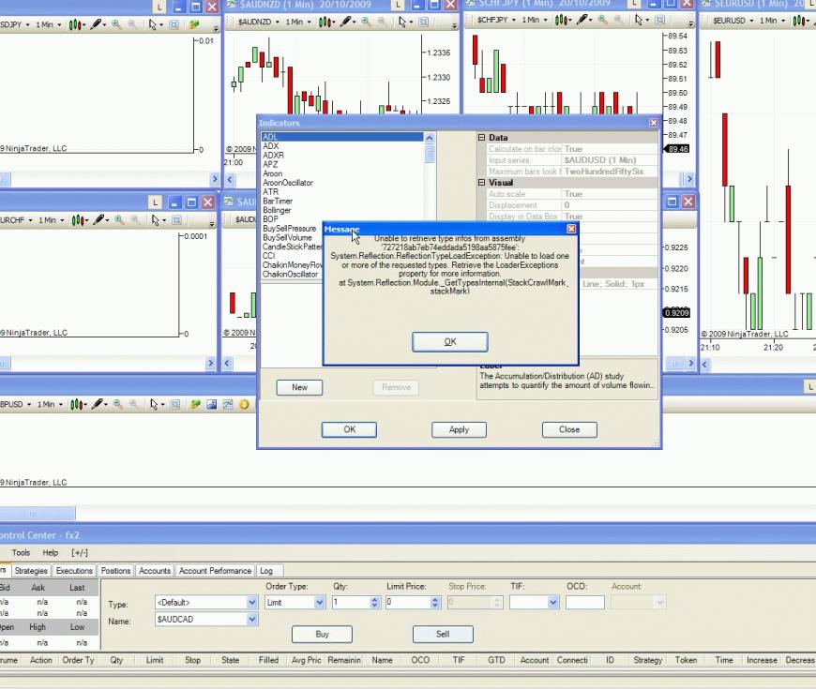The image size is (816, 689).
Task: Click the [+/-] menu item
Action: click(x=80, y=553)
